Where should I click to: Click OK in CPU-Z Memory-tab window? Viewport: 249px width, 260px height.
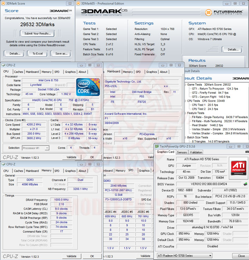[92, 256]
